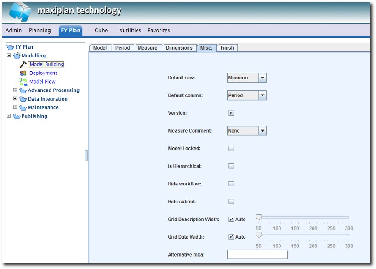The image size is (376, 269).
Task: Click the Alternative mxa text field
Action: [257, 254]
